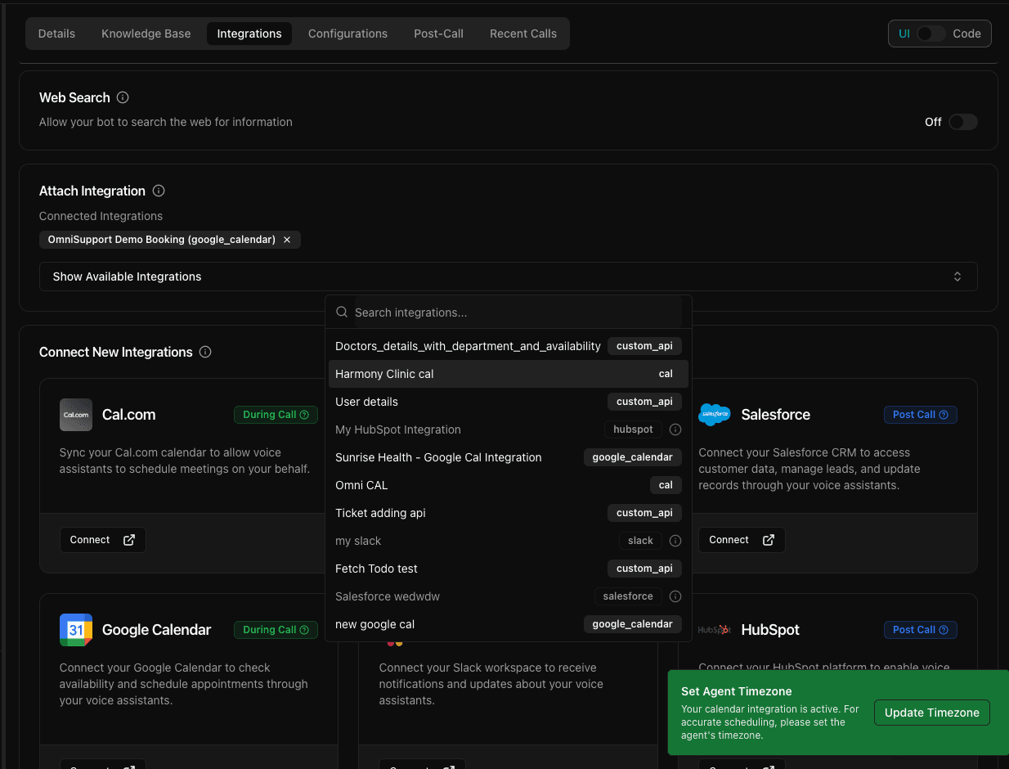Click the Salesforce cloud logo
The image size is (1009, 769).
point(715,415)
